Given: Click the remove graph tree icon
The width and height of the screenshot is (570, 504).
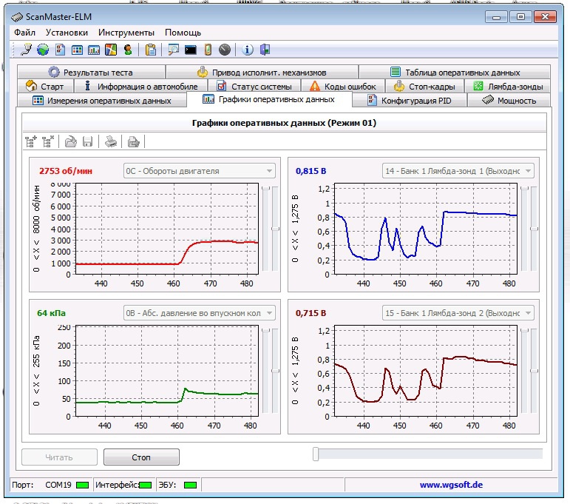Looking at the screenshot, I should point(49,141).
